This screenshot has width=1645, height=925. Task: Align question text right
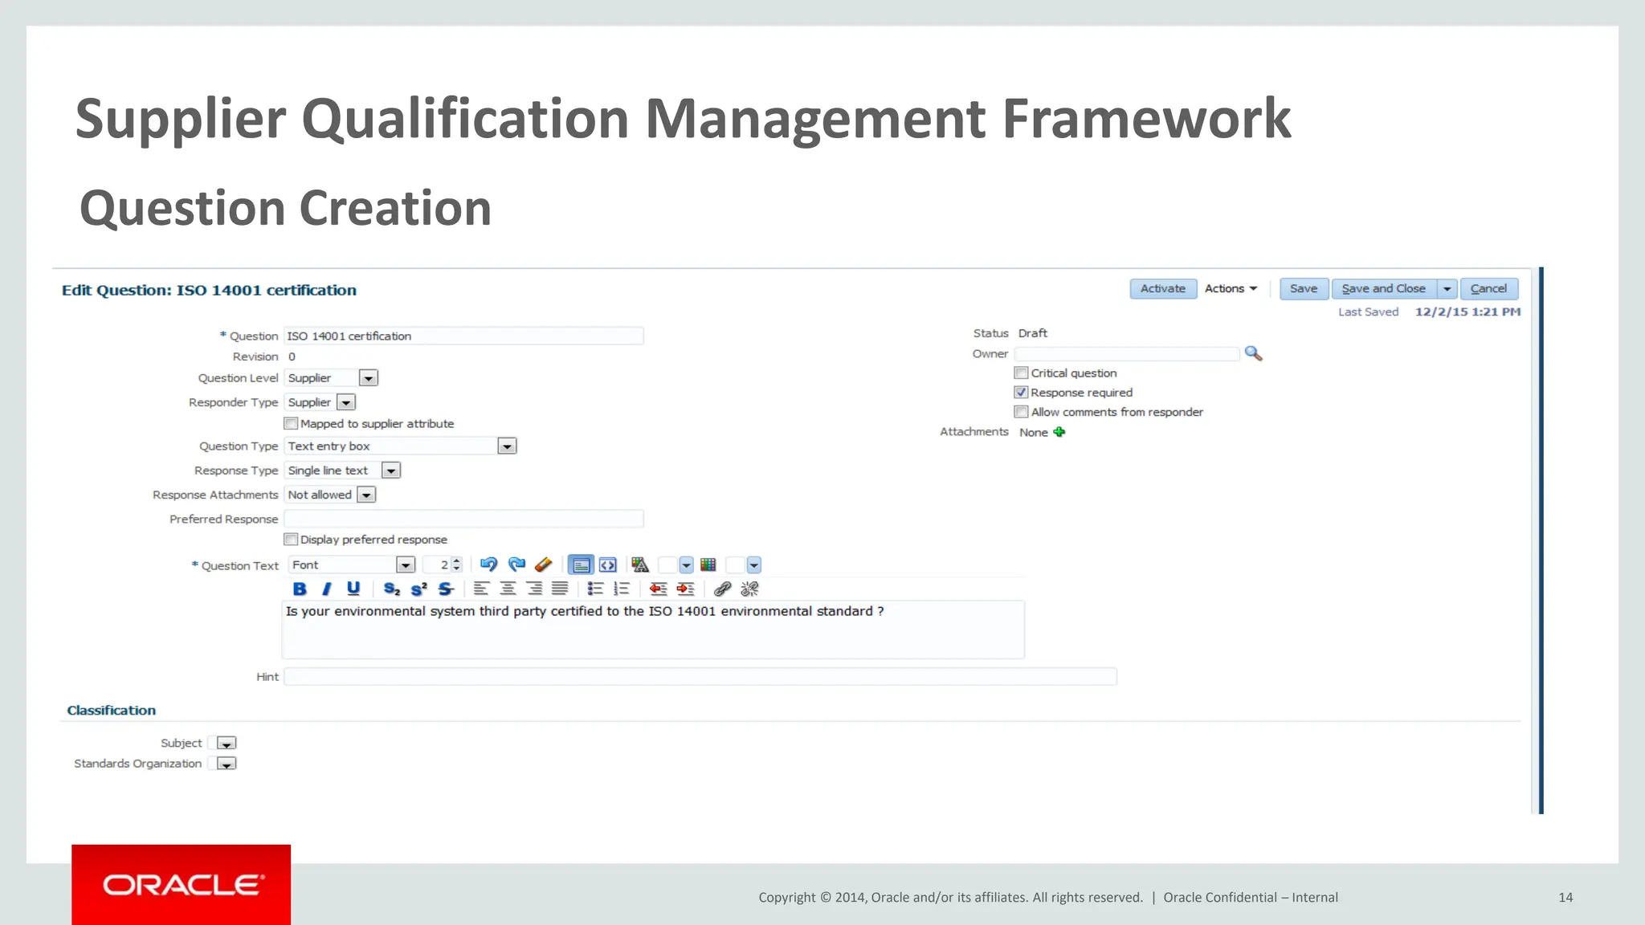(534, 589)
